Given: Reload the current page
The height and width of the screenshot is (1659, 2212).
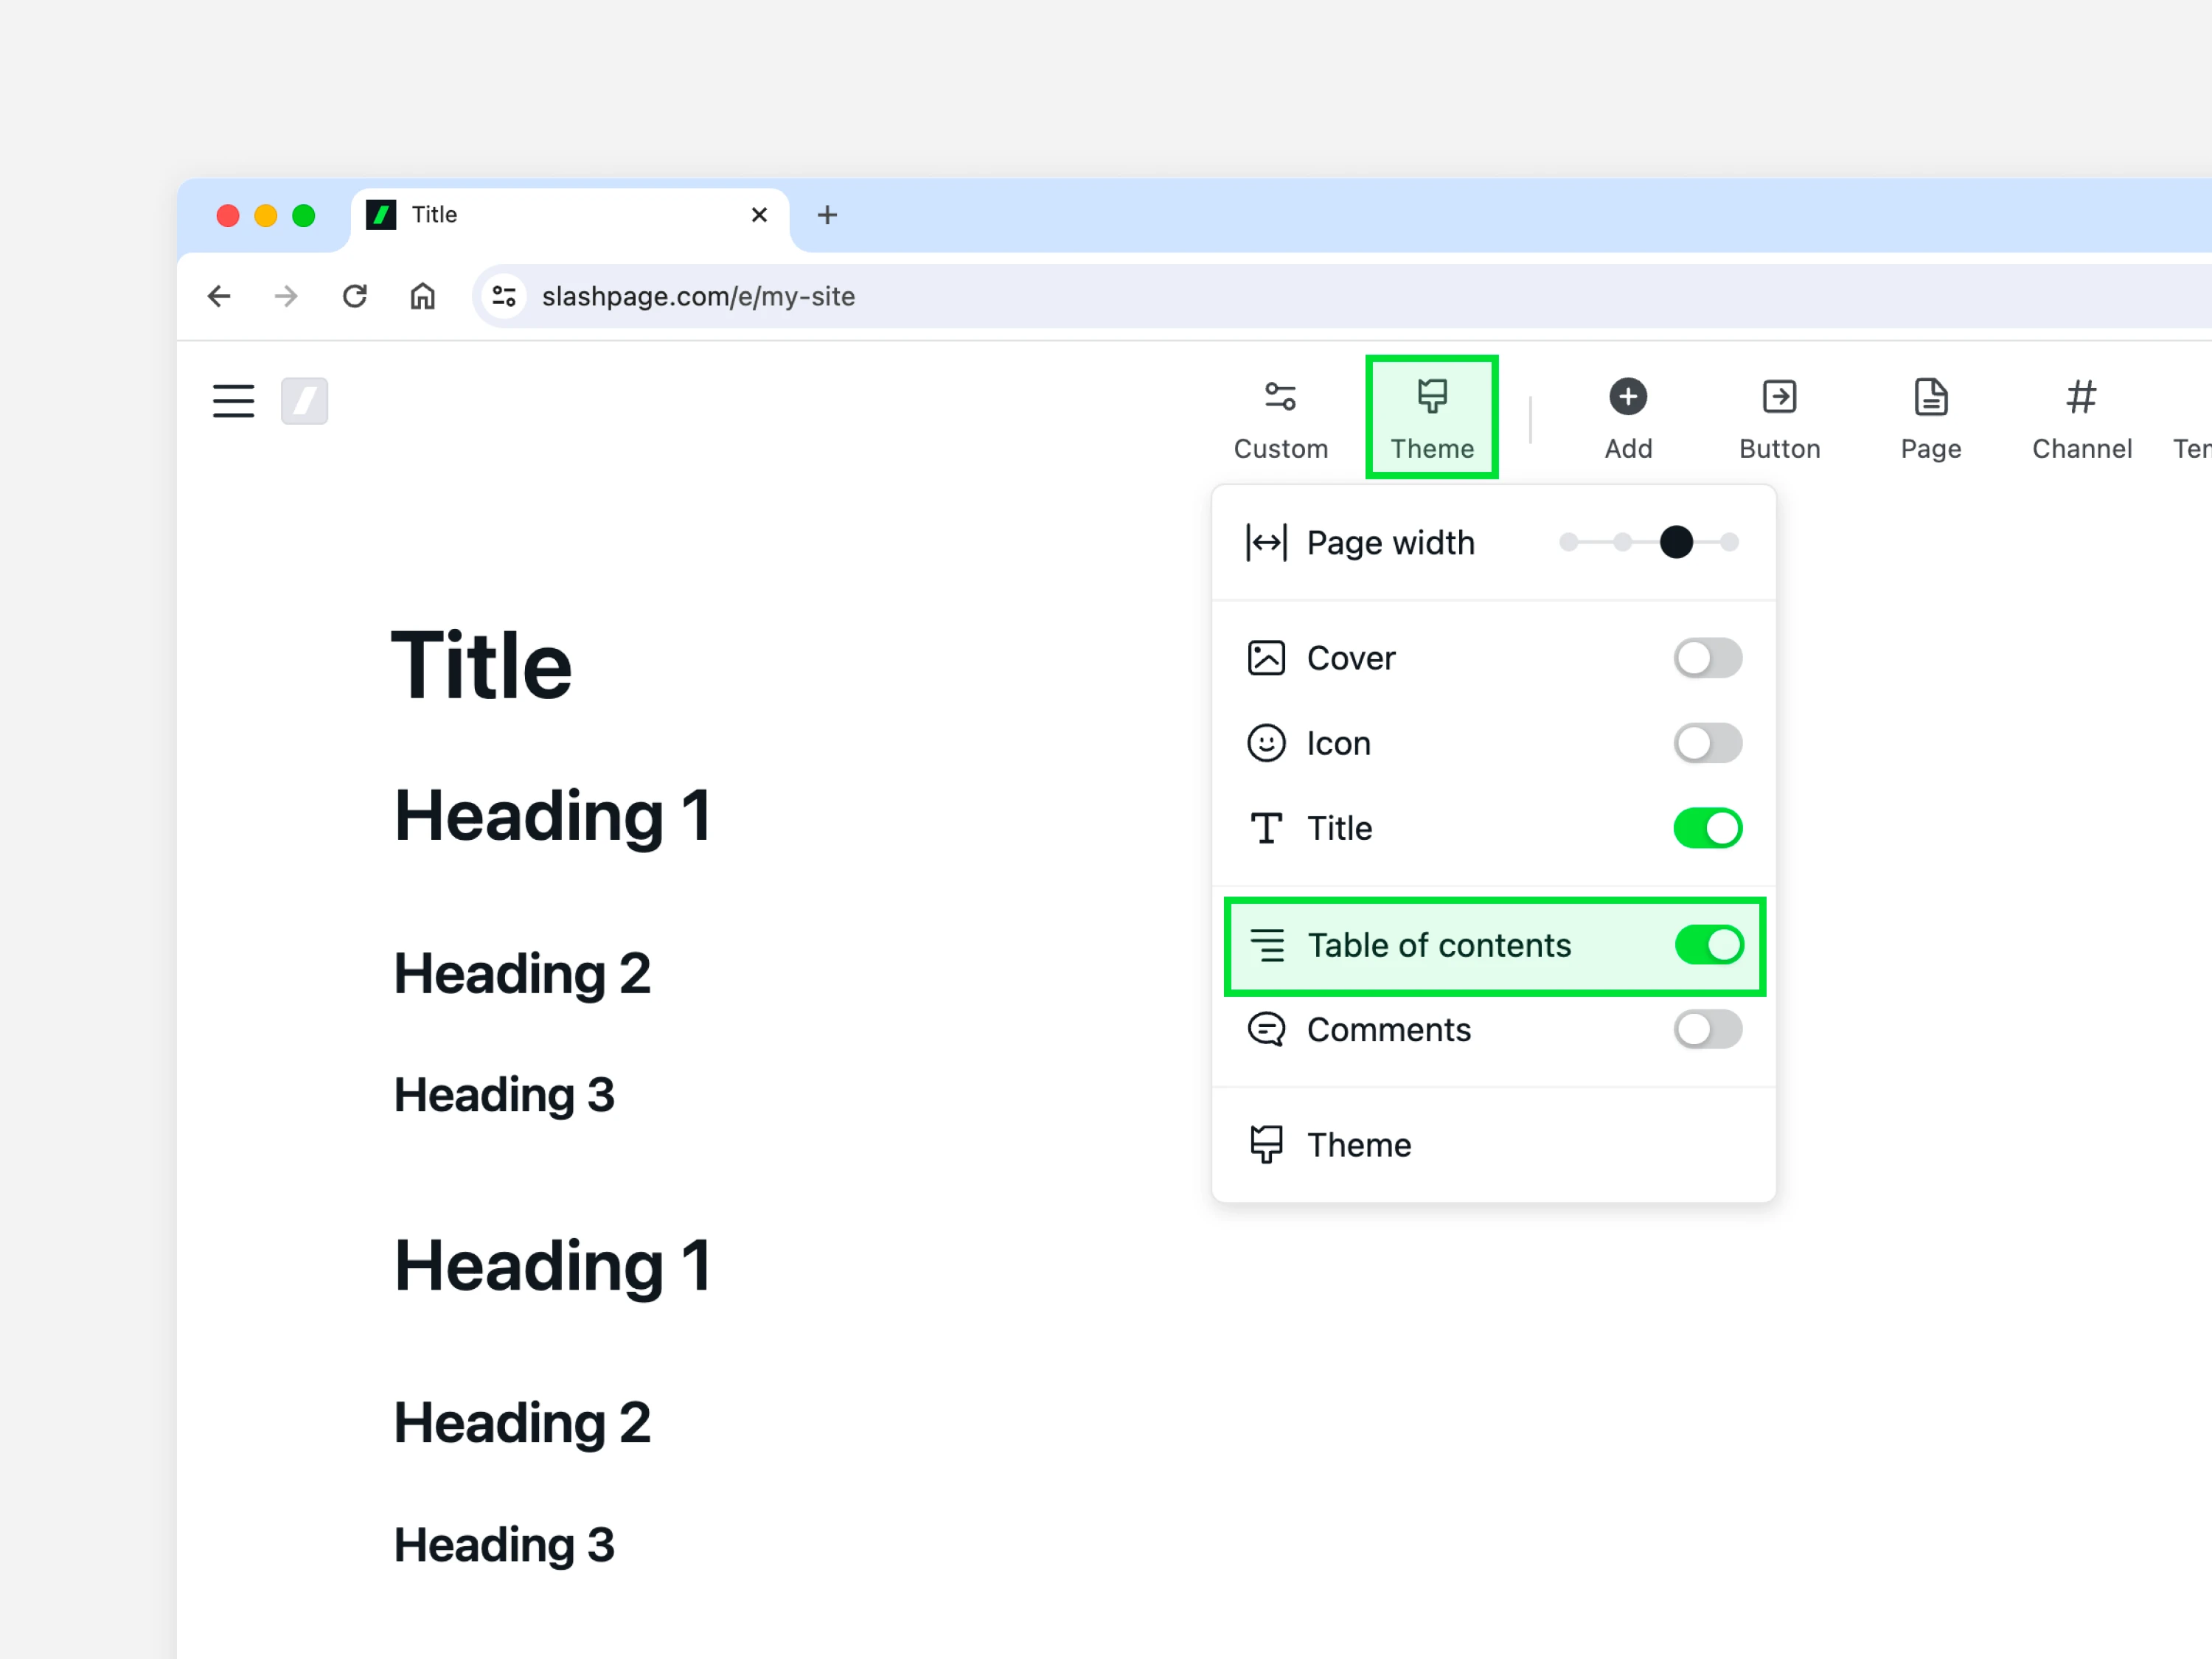Looking at the screenshot, I should tap(354, 296).
